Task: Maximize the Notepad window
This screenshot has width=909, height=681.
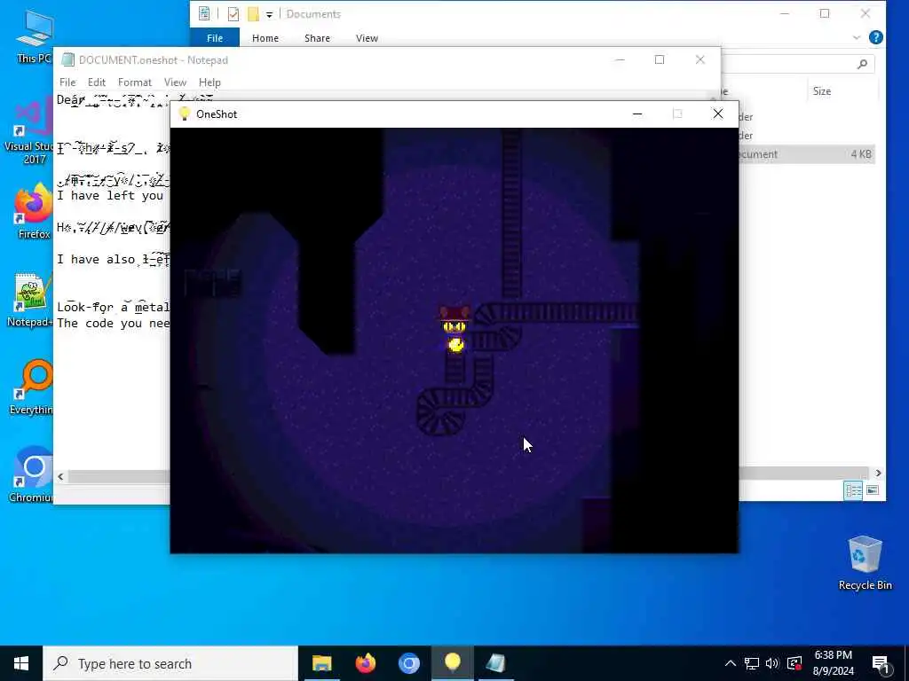Action: (x=660, y=59)
